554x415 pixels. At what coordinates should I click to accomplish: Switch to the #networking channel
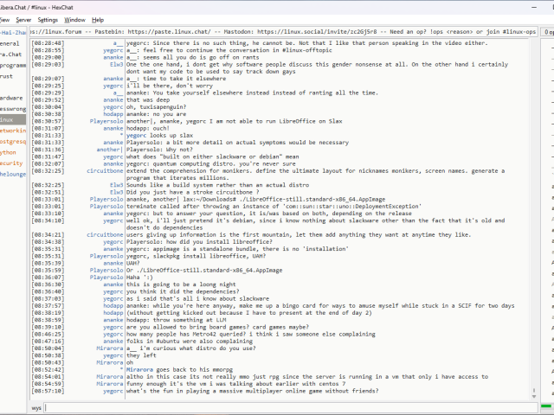10,130
